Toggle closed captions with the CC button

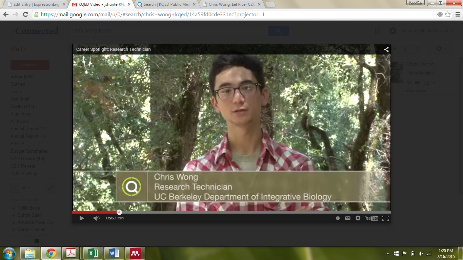tap(347, 218)
